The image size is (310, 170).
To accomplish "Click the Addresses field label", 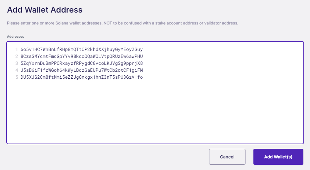I will coord(16,37).
